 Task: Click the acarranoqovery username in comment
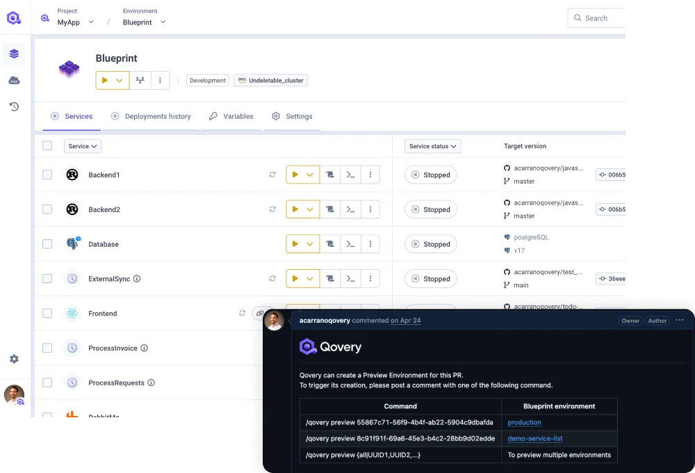(325, 321)
